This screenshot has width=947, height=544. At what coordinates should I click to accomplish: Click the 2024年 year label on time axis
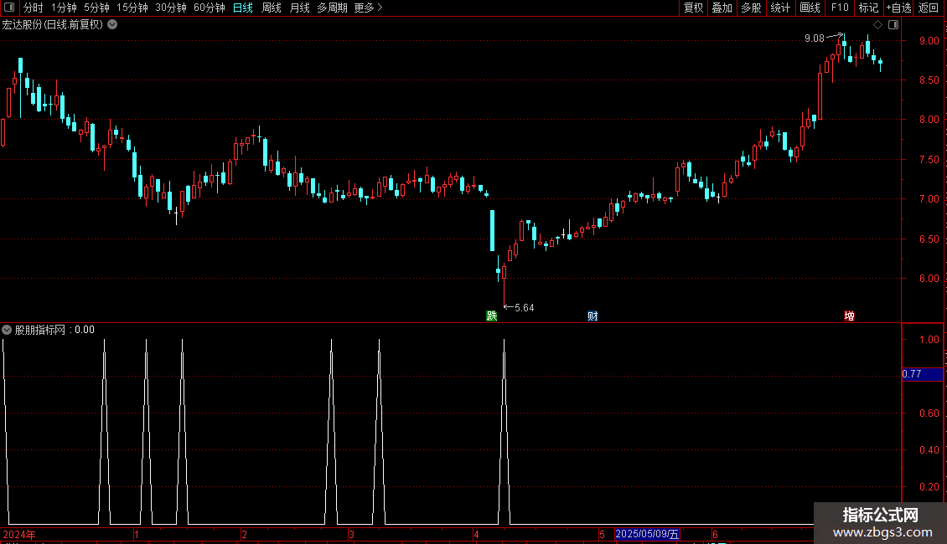click(x=19, y=534)
